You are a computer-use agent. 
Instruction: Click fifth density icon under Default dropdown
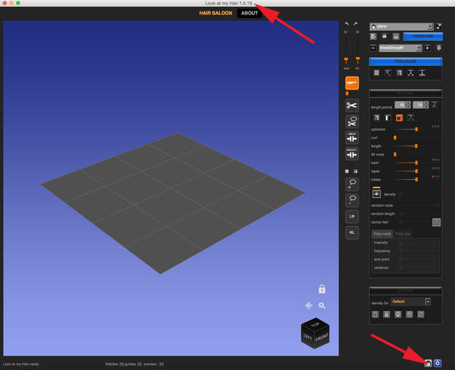coord(420,315)
